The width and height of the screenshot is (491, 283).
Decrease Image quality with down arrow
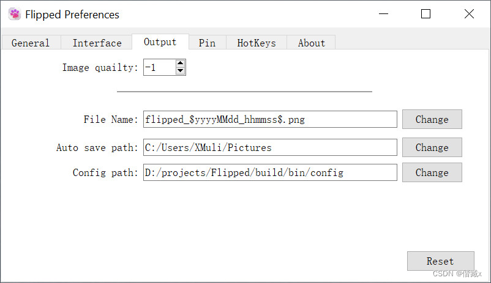[x=180, y=71]
